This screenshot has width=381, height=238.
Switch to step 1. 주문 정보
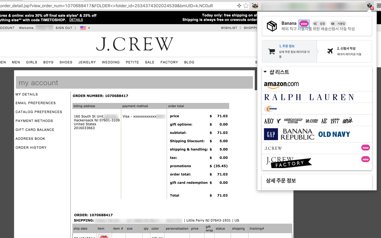click(289, 51)
